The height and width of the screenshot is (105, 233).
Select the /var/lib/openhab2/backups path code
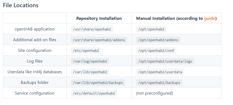click(98, 83)
